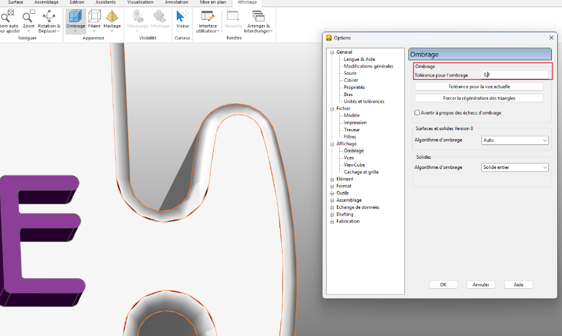Image resolution: width=562 pixels, height=336 pixels.
Task: Select ViewCube in the options tree
Action: (354, 165)
